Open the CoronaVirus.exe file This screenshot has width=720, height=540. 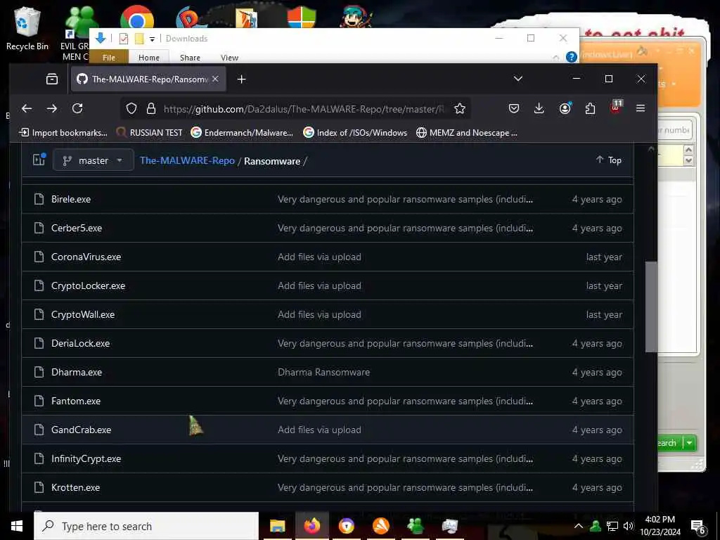click(86, 257)
